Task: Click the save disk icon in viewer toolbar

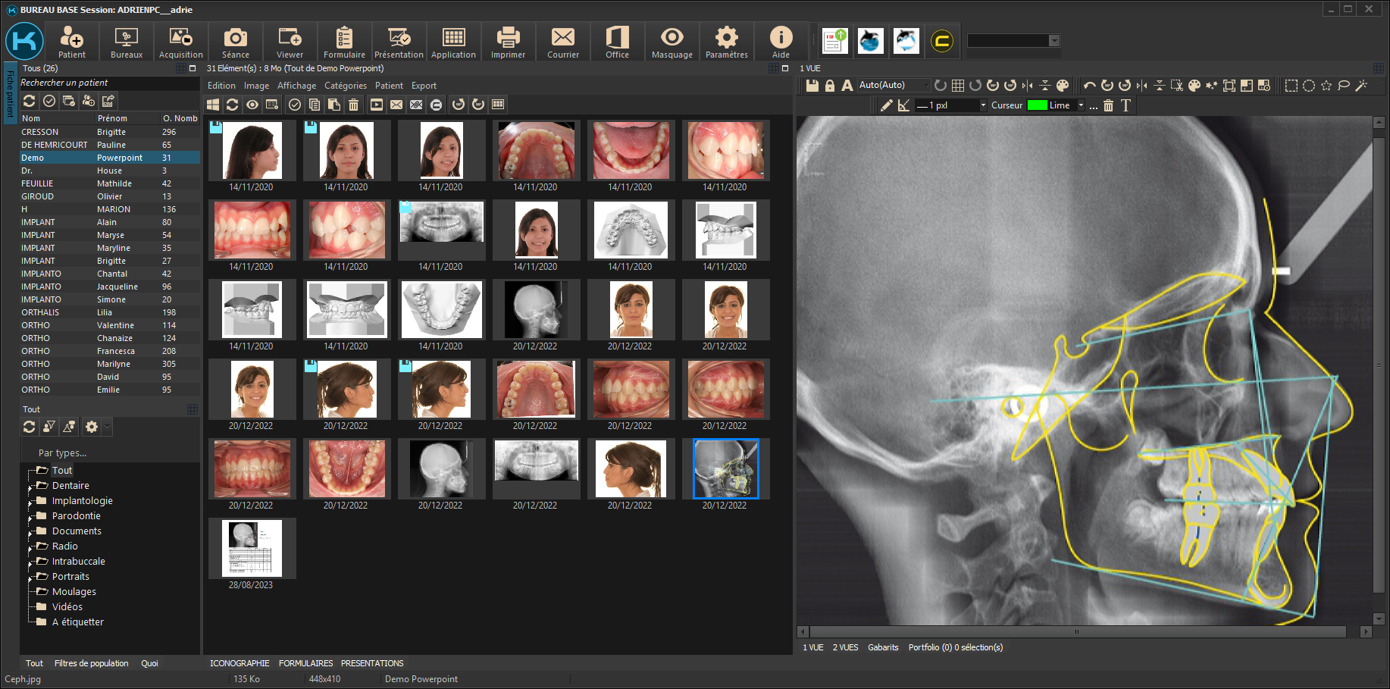Action: (812, 86)
